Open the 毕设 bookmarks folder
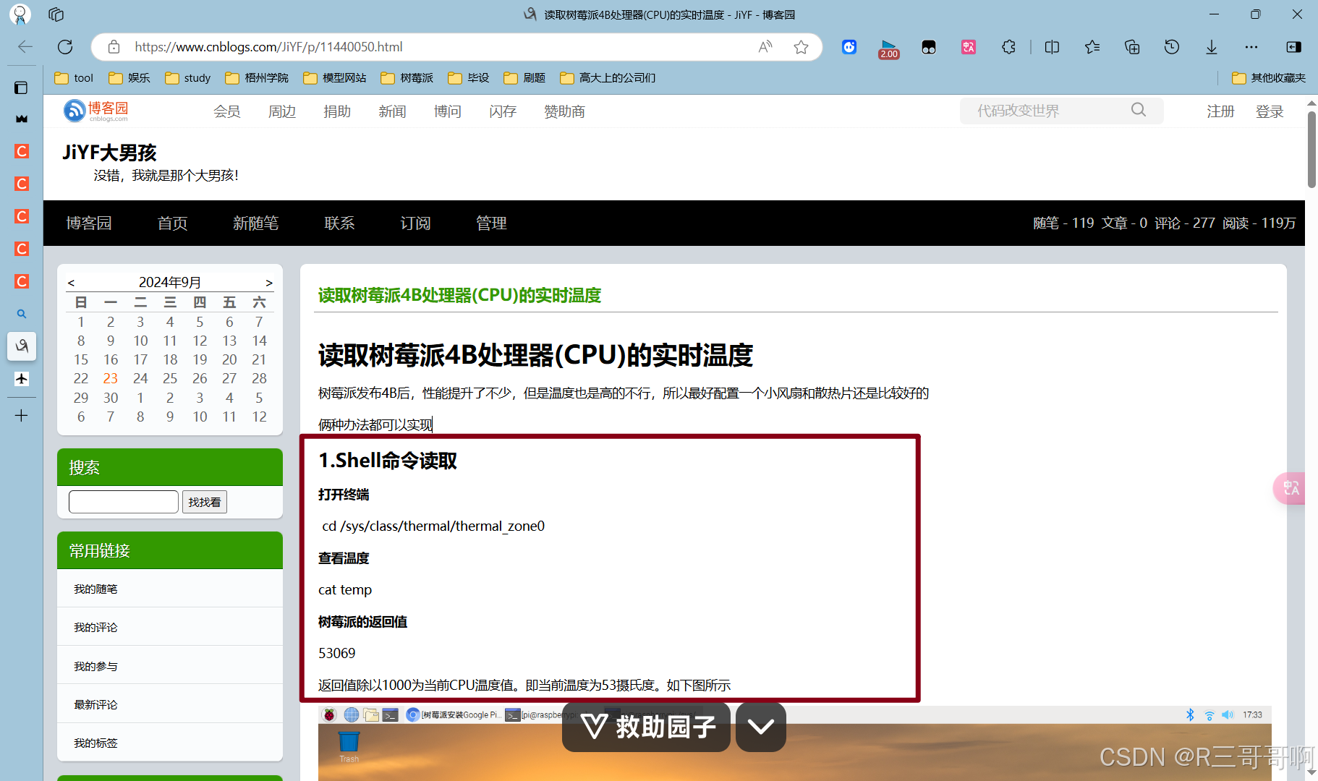1318x781 pixels. pos(469,78)
